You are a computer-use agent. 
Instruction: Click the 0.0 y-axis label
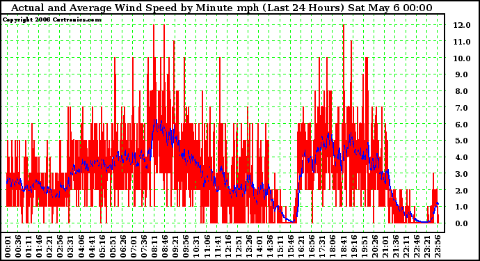coord(462,223)
